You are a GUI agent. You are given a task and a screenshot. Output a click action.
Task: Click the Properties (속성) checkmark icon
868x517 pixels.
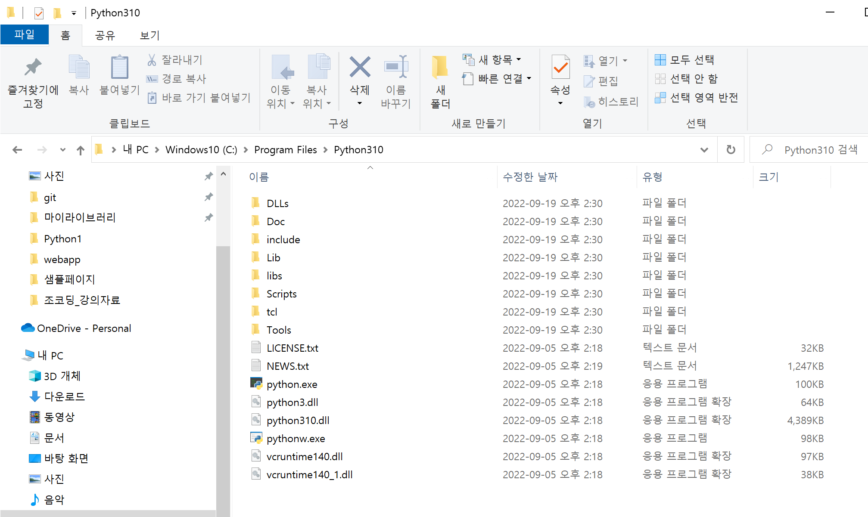560,68
